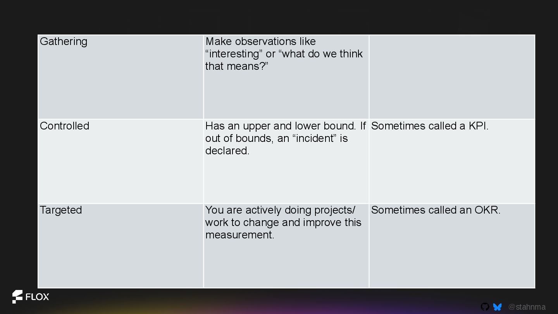Viewport: 558px width, 314px height.
Task: Click the blue Bluesky butterfly icon
Action: pos(497,307)
